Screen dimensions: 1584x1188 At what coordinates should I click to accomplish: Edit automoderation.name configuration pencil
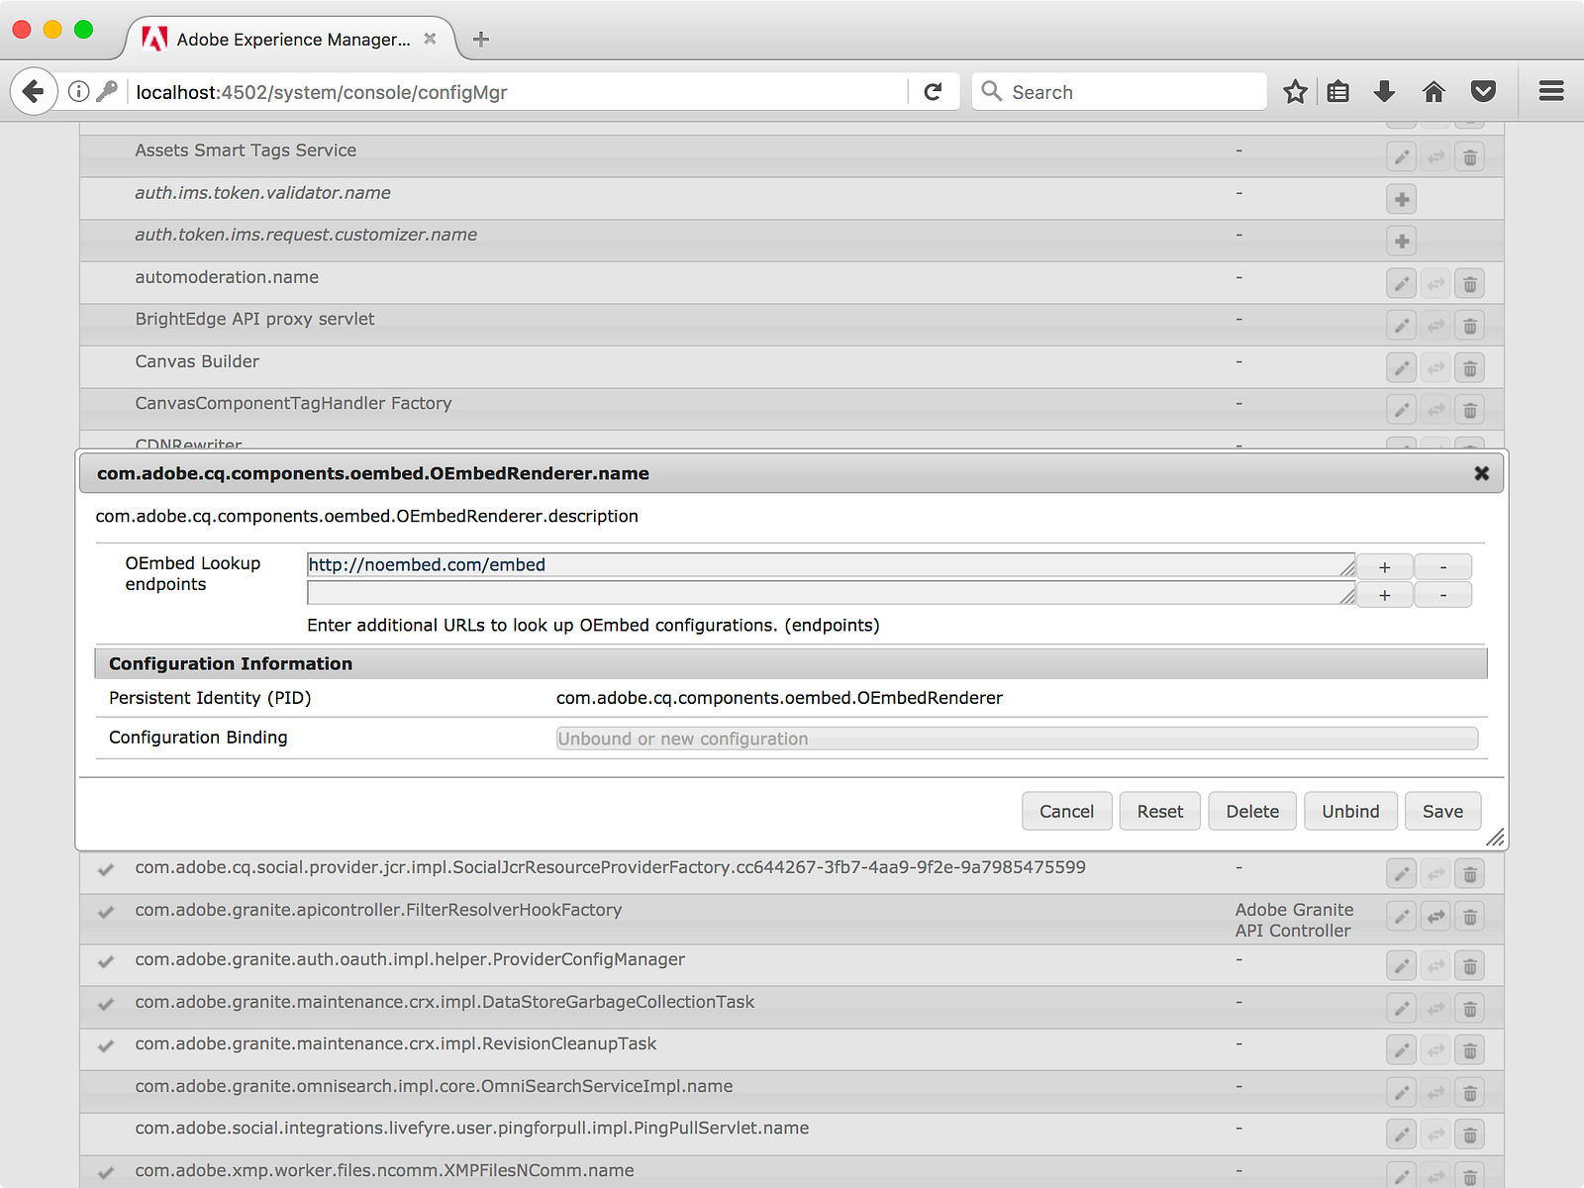click(1402, 284)
